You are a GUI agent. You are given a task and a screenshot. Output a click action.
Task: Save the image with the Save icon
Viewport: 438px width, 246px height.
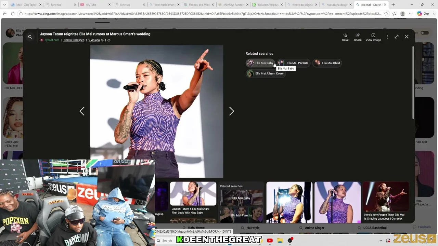[345, 37]
